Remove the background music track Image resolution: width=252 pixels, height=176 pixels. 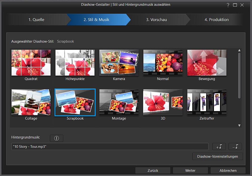[235, 147]
